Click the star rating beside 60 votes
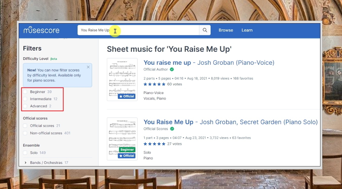The width and height of the screenshot is (342, 189). point(155,84)
